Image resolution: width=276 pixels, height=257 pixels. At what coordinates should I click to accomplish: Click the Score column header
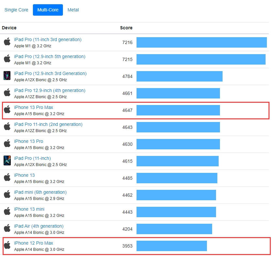click(126, 28)
